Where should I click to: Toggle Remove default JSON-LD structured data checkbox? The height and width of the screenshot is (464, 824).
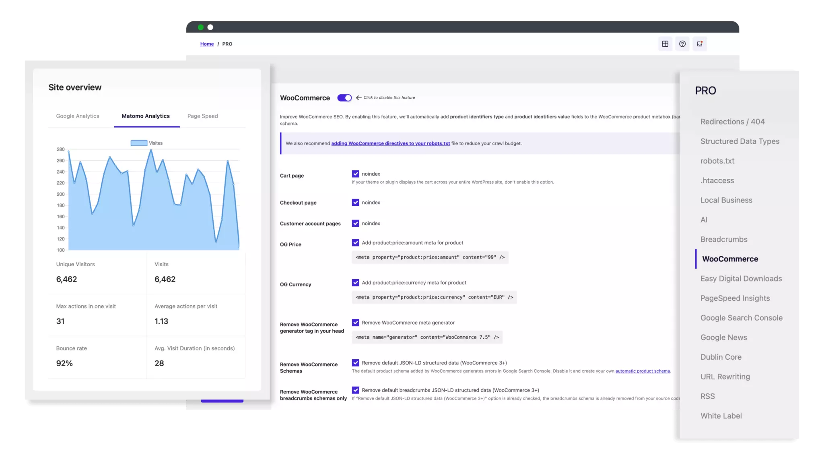click(x=355, y=363)
